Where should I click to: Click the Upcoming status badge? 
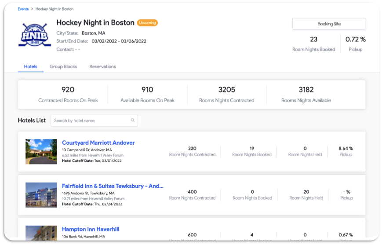(x=147, y=23)
